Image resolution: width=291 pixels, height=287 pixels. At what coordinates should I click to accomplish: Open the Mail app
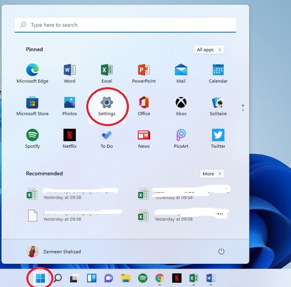click(181, 73)
